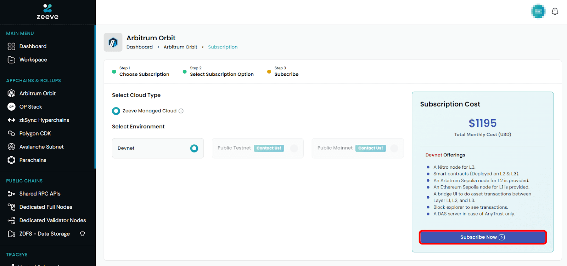Click the PUBLIC CHAINS section label
The height and width of the screenshot is (266, 567).
(x=24, y=181)
